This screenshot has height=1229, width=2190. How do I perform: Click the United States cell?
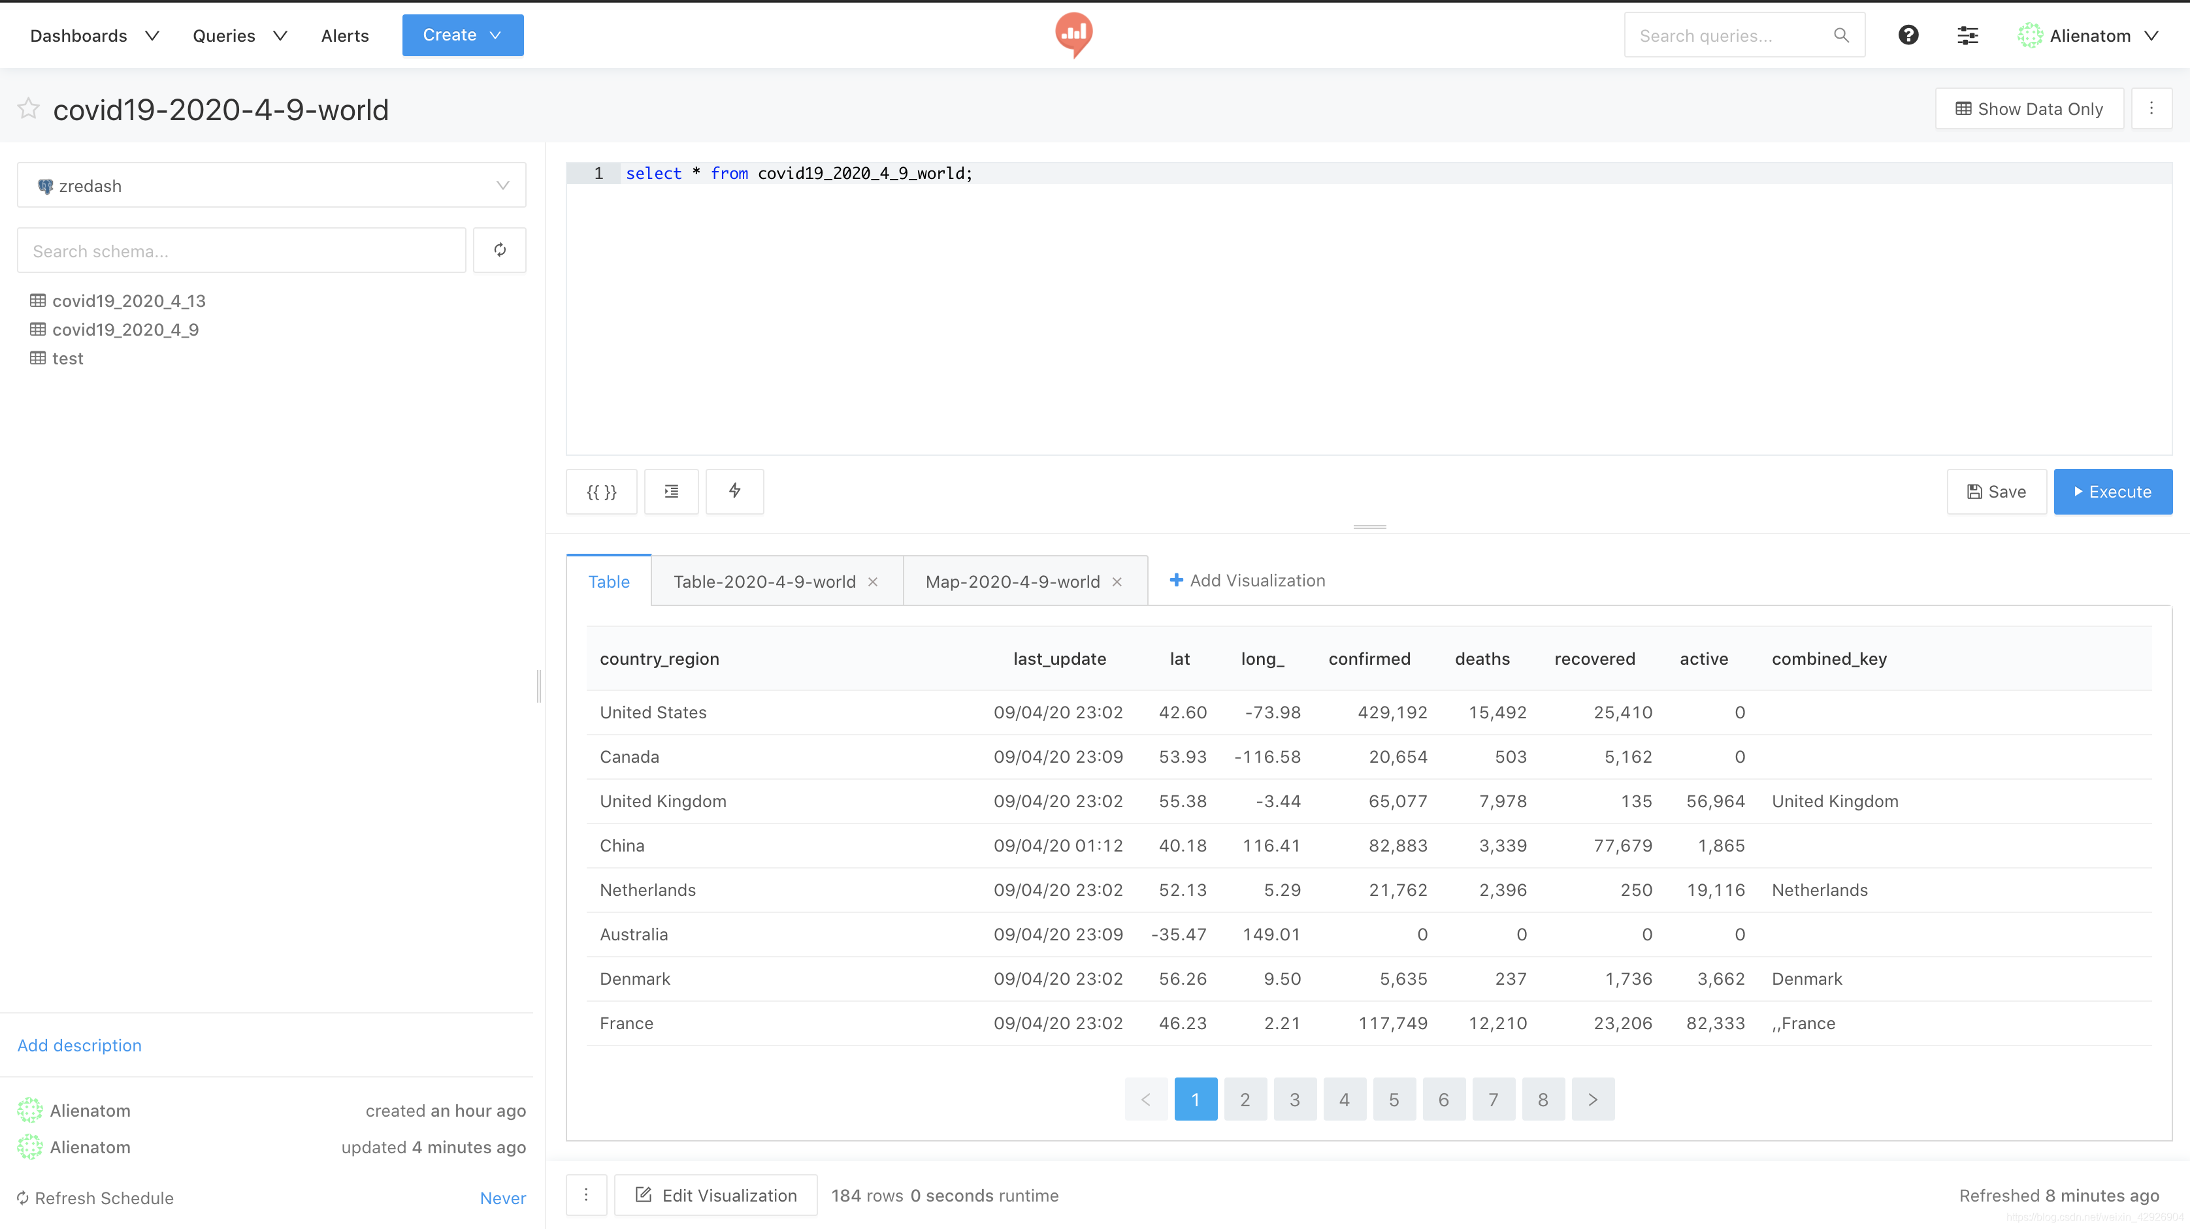[653, 712]
